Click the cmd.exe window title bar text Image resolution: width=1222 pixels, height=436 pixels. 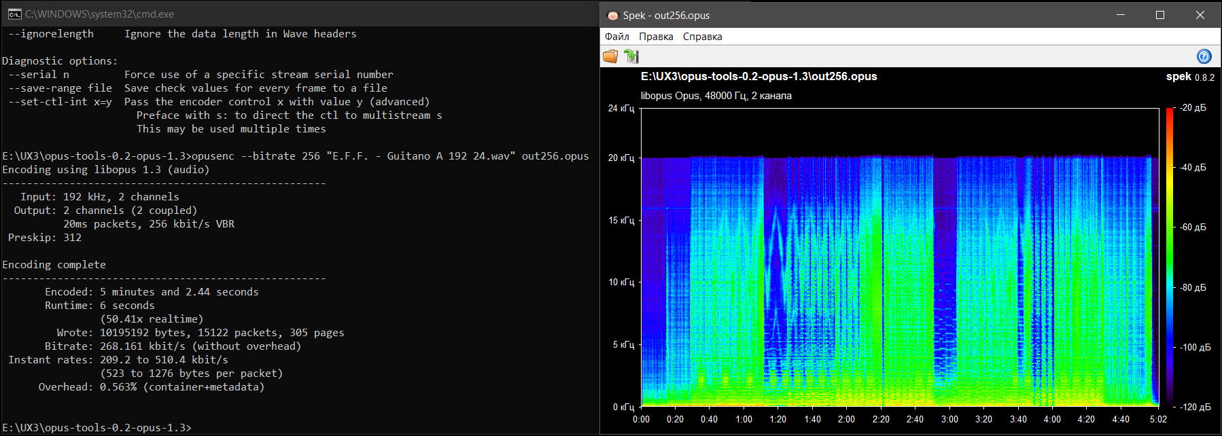coord(99,14)
